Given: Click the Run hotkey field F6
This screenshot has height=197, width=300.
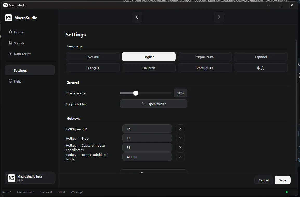Looking at the screenshot, I should click(147, 129).
